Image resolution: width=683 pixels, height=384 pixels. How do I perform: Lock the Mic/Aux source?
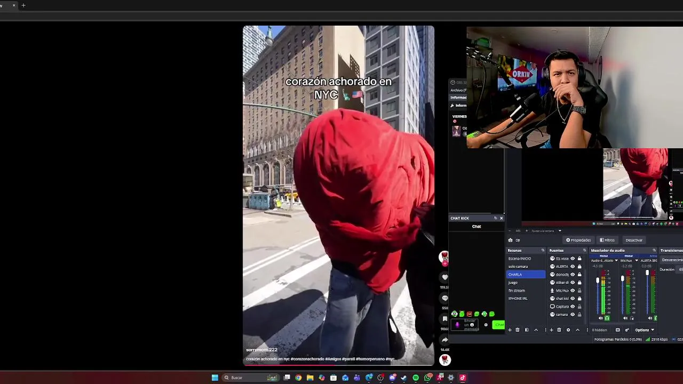pos(579,291)
